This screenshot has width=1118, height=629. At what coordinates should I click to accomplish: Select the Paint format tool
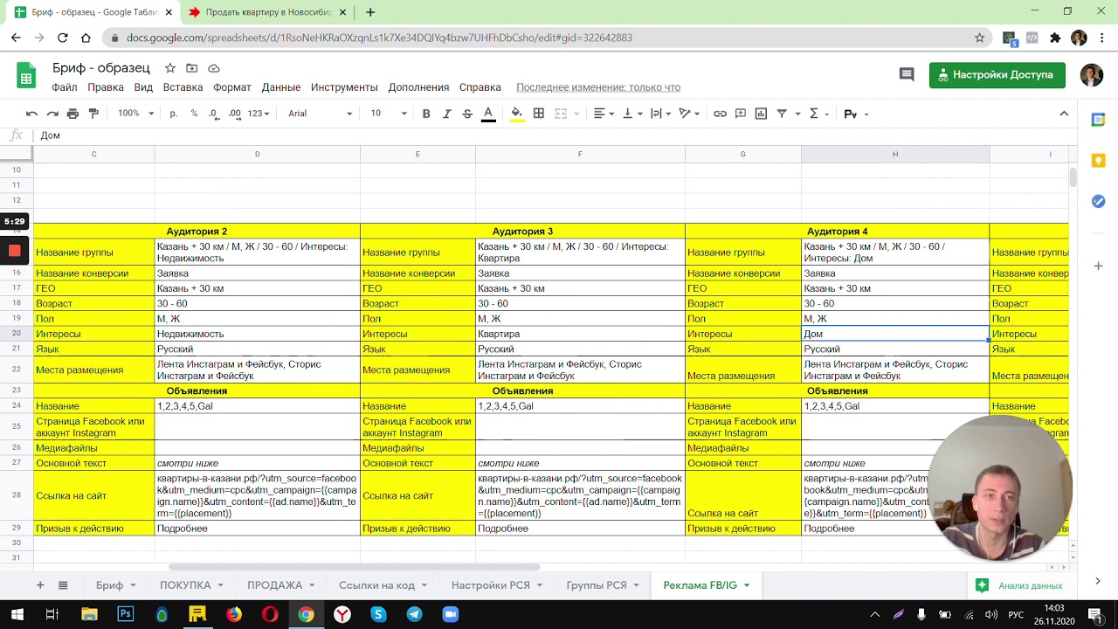93,114
